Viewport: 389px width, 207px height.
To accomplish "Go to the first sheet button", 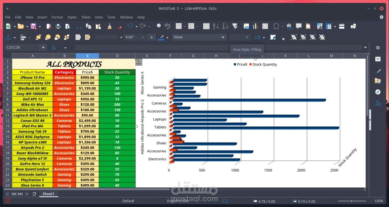I will 7,194.
